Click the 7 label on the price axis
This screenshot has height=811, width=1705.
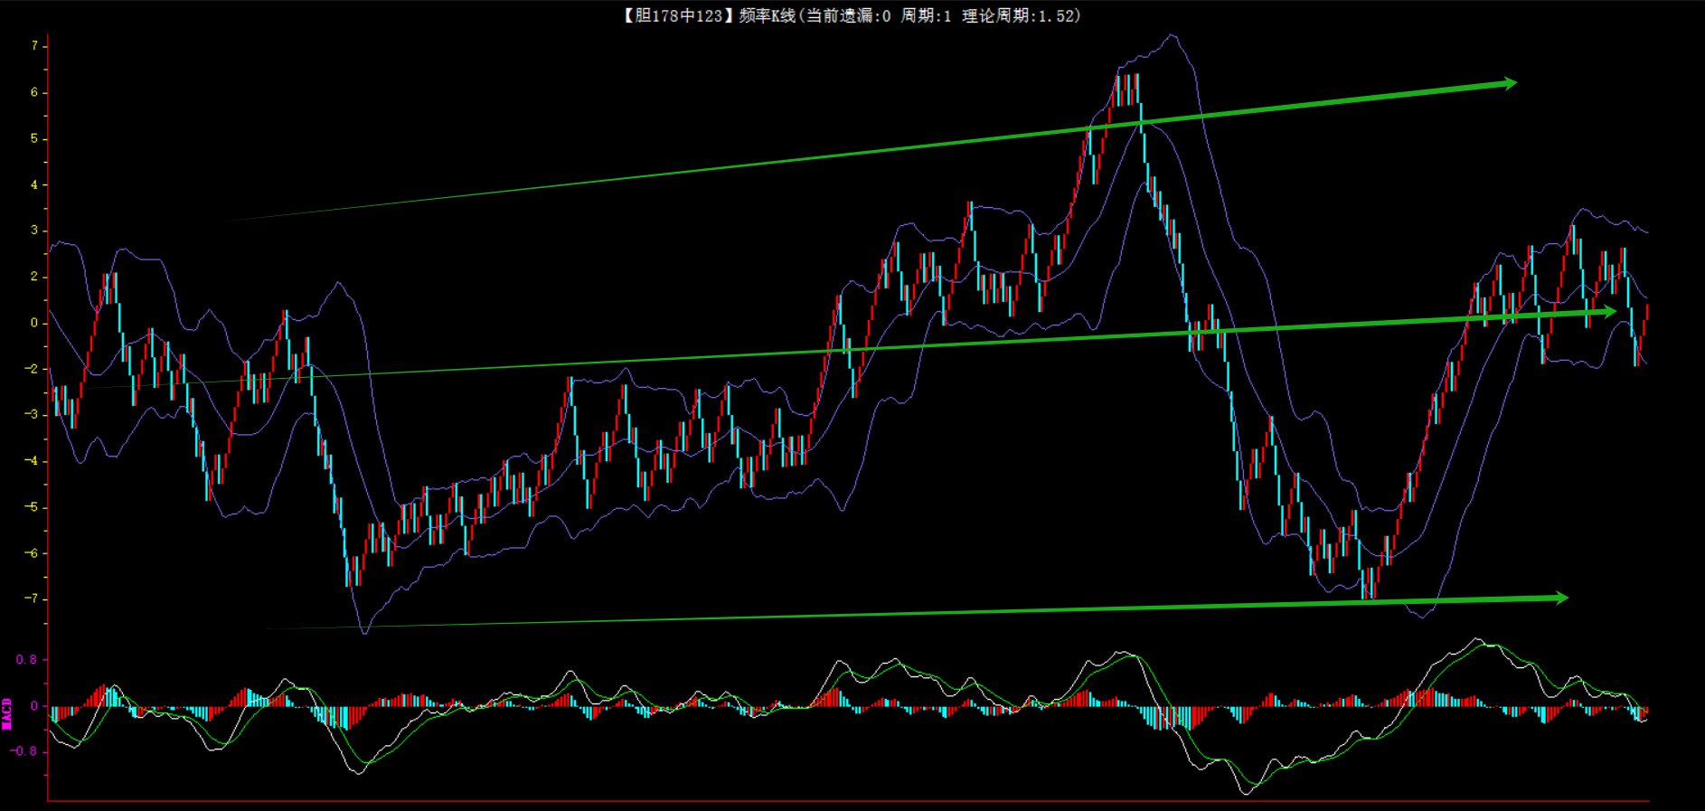pyautogui.click(x=34, y=46)
